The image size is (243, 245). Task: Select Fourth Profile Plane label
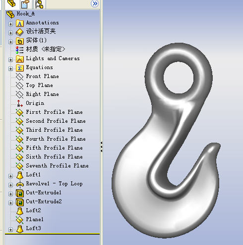pos(56,139)
